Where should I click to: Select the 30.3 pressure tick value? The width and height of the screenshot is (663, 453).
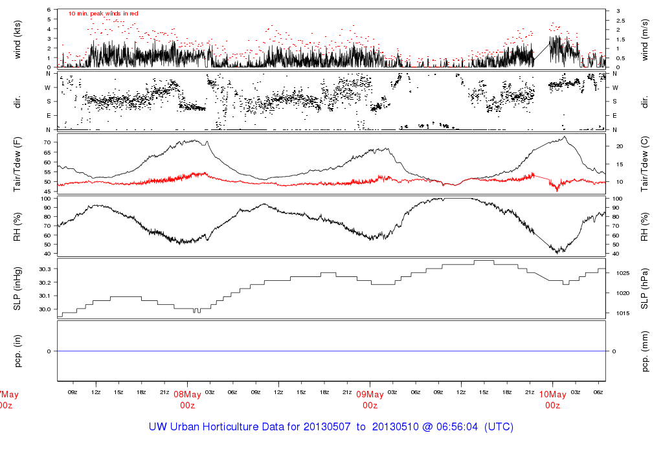[45, 269]
